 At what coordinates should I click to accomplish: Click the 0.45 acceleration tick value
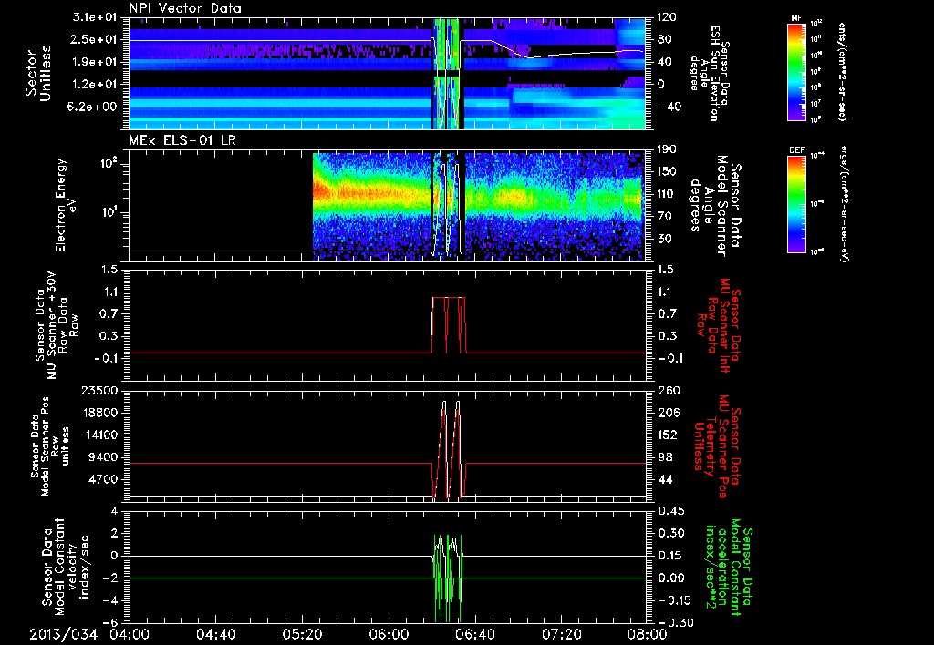point(670,511)
